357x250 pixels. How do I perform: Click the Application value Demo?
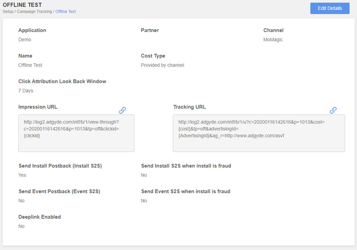click(25, 40)
